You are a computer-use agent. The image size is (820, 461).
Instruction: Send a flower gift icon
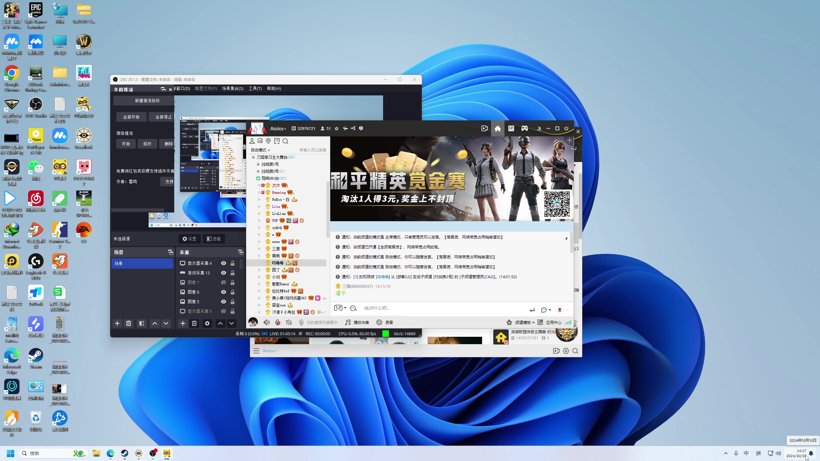coord(560,310)
